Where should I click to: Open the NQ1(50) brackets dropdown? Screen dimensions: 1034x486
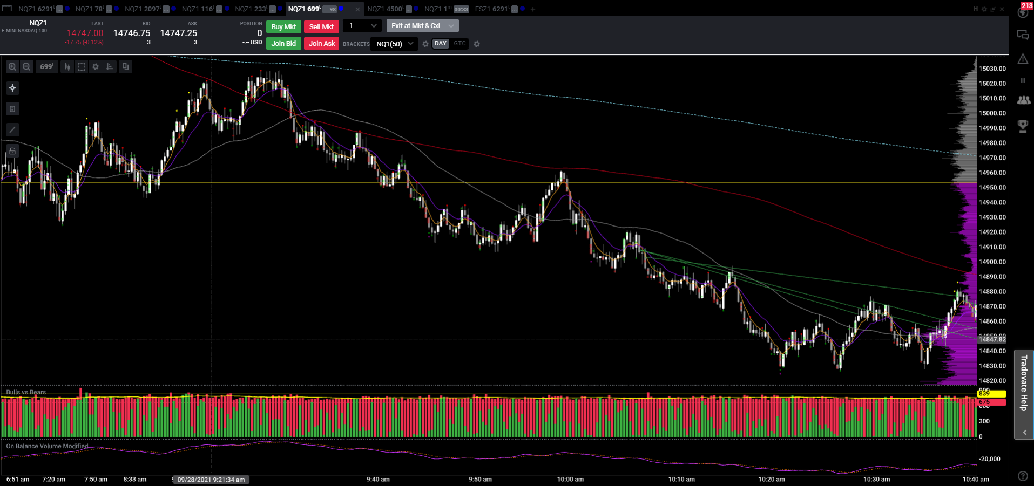point(395,44)
